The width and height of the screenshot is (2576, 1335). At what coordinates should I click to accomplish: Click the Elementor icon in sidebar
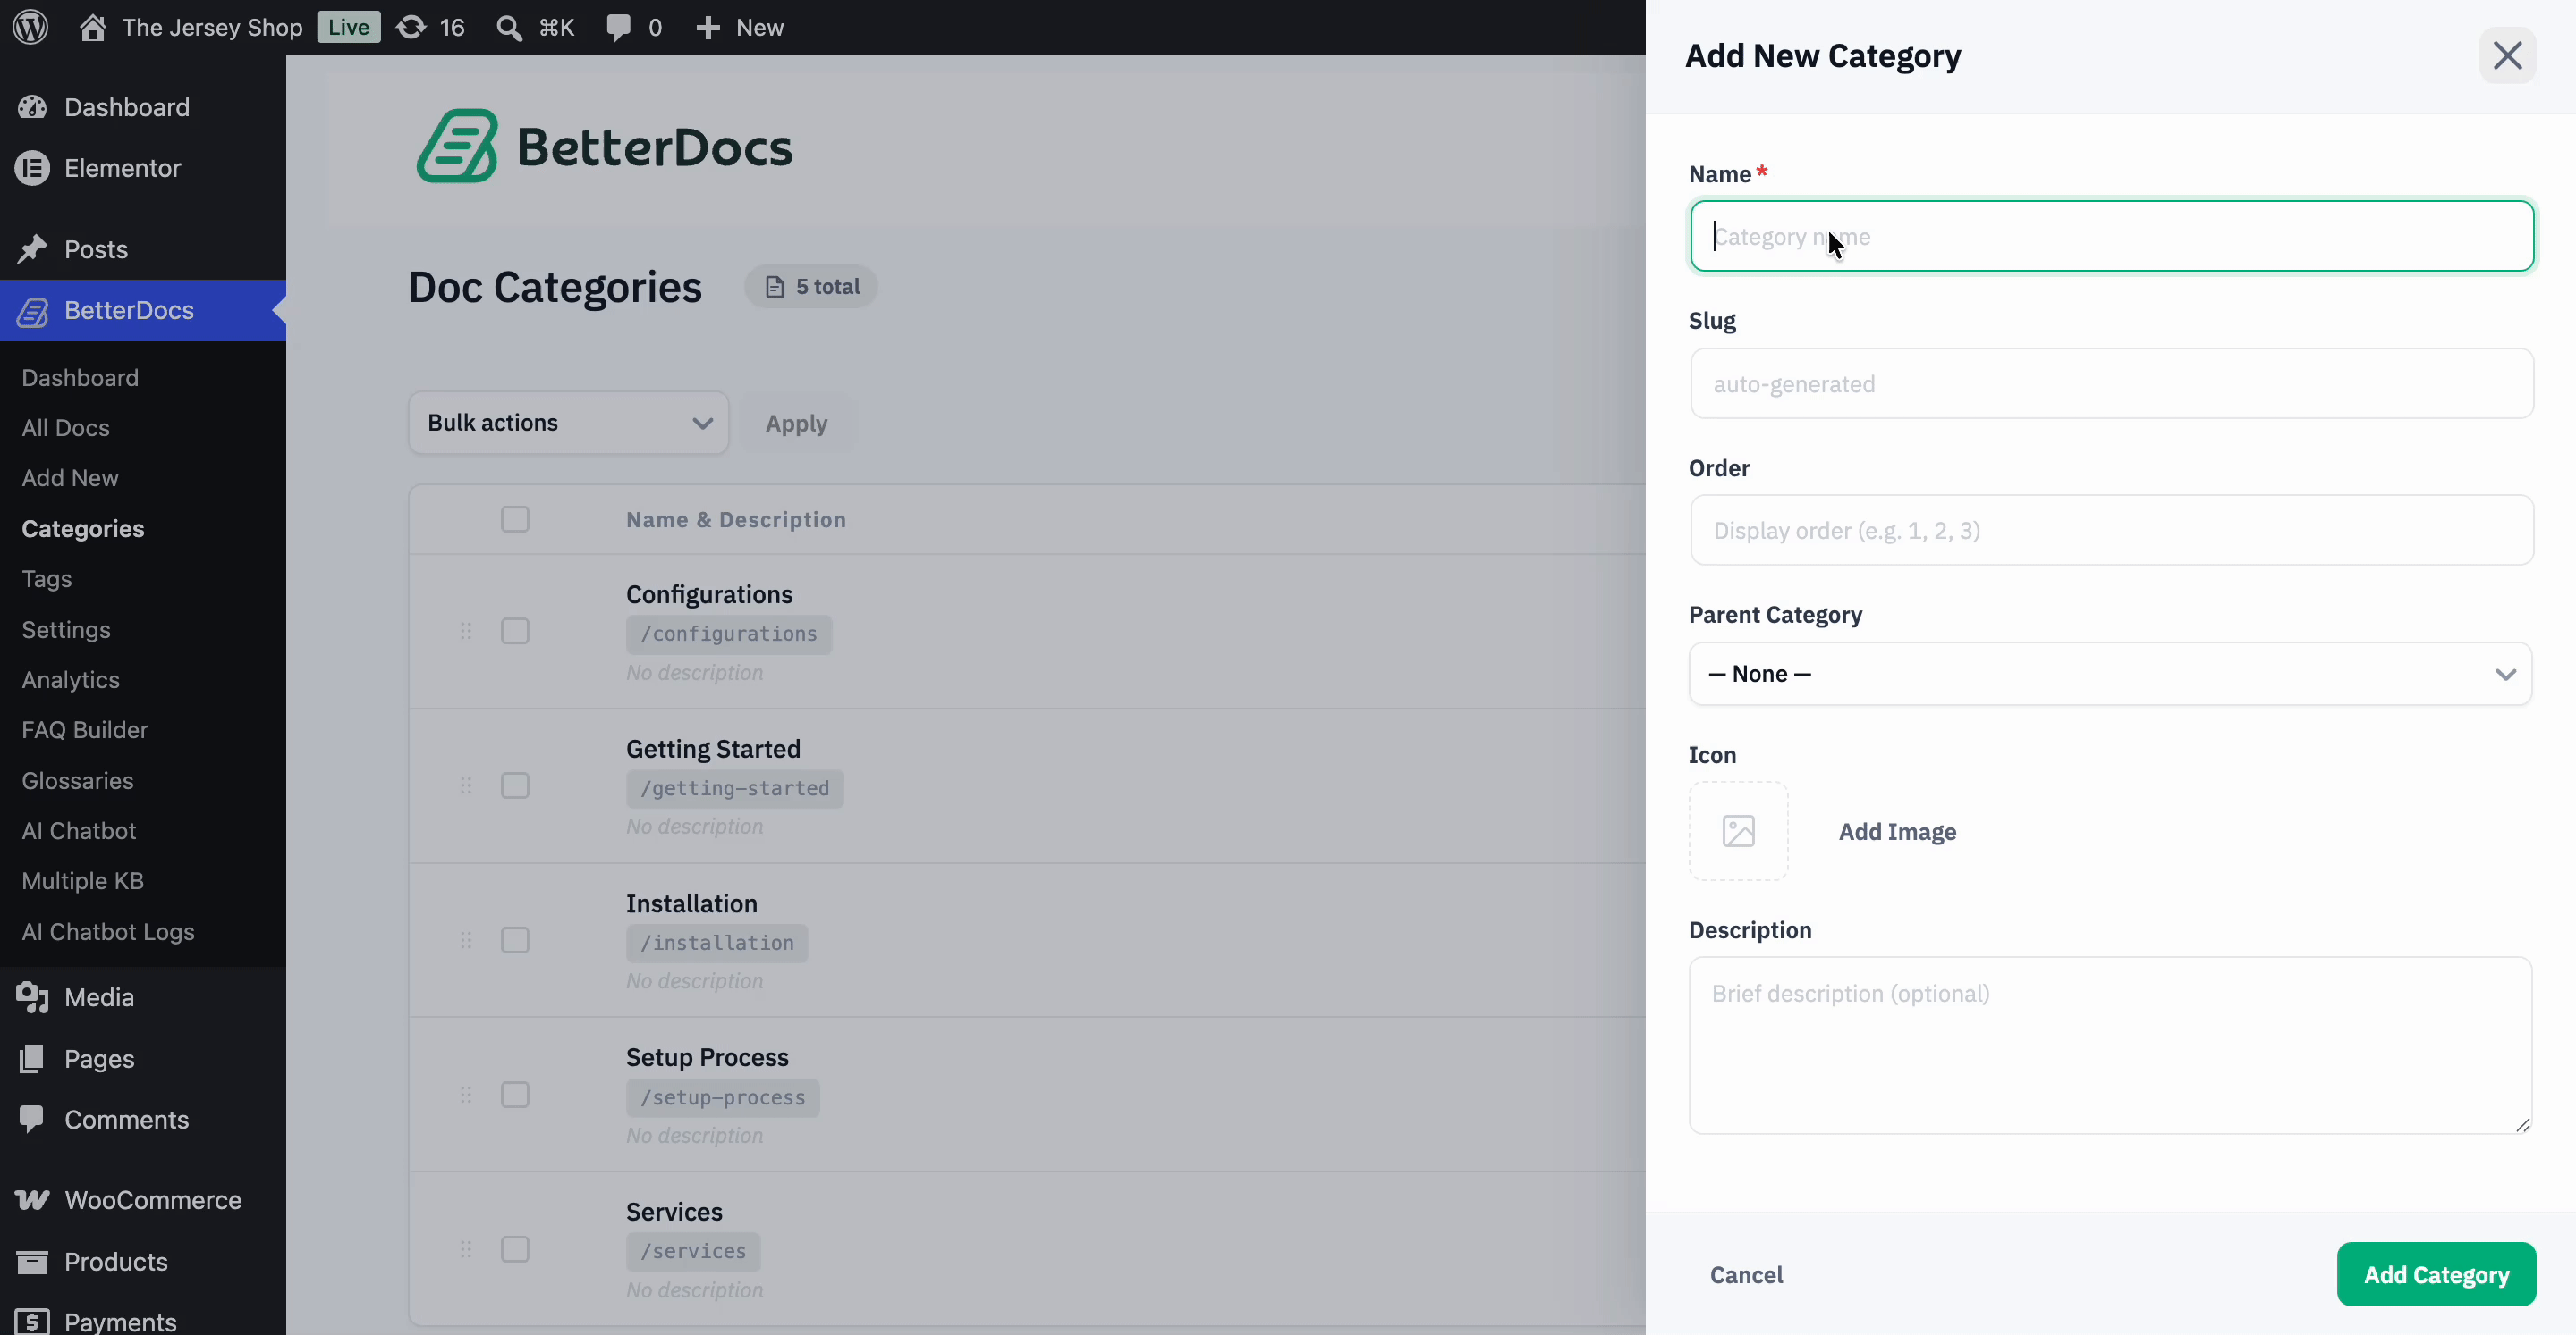[x=32, y=168]
